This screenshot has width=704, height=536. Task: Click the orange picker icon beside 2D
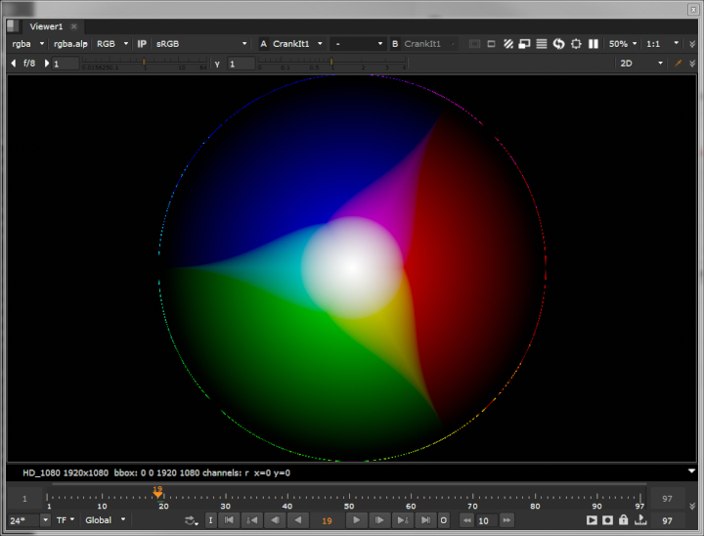pyautogui.click(x=678, y=64)
